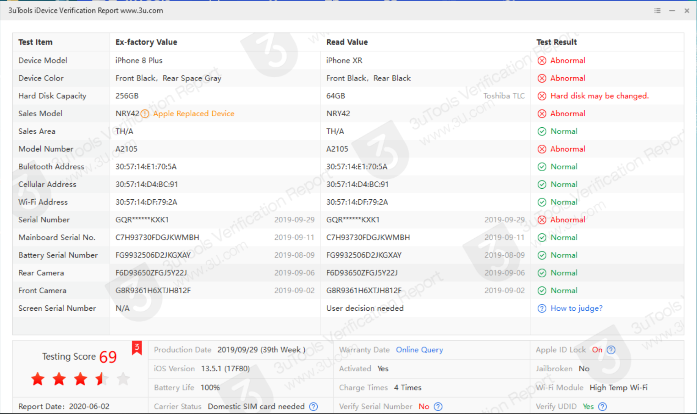The height and width of the screenshot is (414, 697).
Task: Click the red abnormal icon in Device Color row
Action: coord(542,78)
